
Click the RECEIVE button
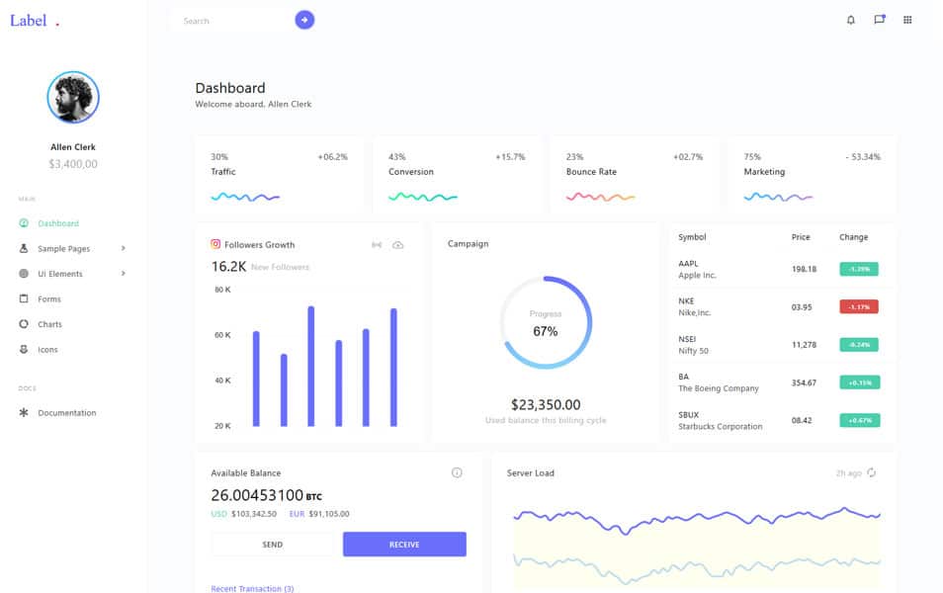[x=403, y=544]
